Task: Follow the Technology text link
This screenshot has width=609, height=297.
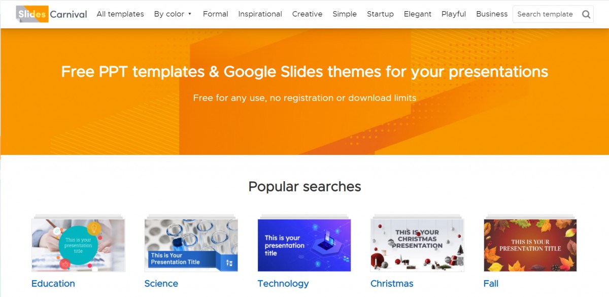Action: click(283, 283)
